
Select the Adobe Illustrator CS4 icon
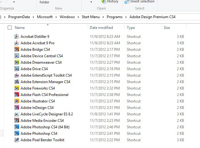coord(17,101)
